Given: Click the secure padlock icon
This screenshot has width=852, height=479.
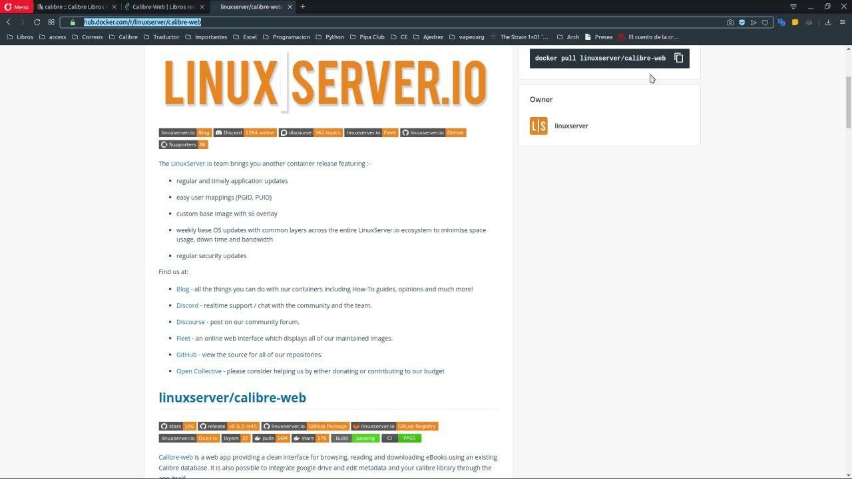Looking at the screenshot, I should coord(73,22).
